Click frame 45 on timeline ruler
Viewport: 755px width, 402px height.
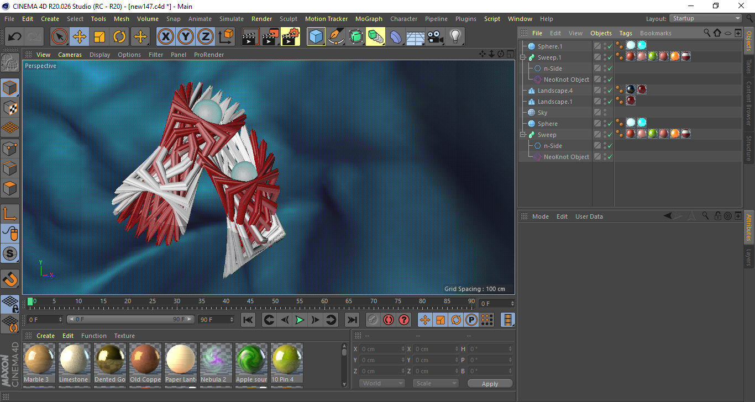pos(250,301)
